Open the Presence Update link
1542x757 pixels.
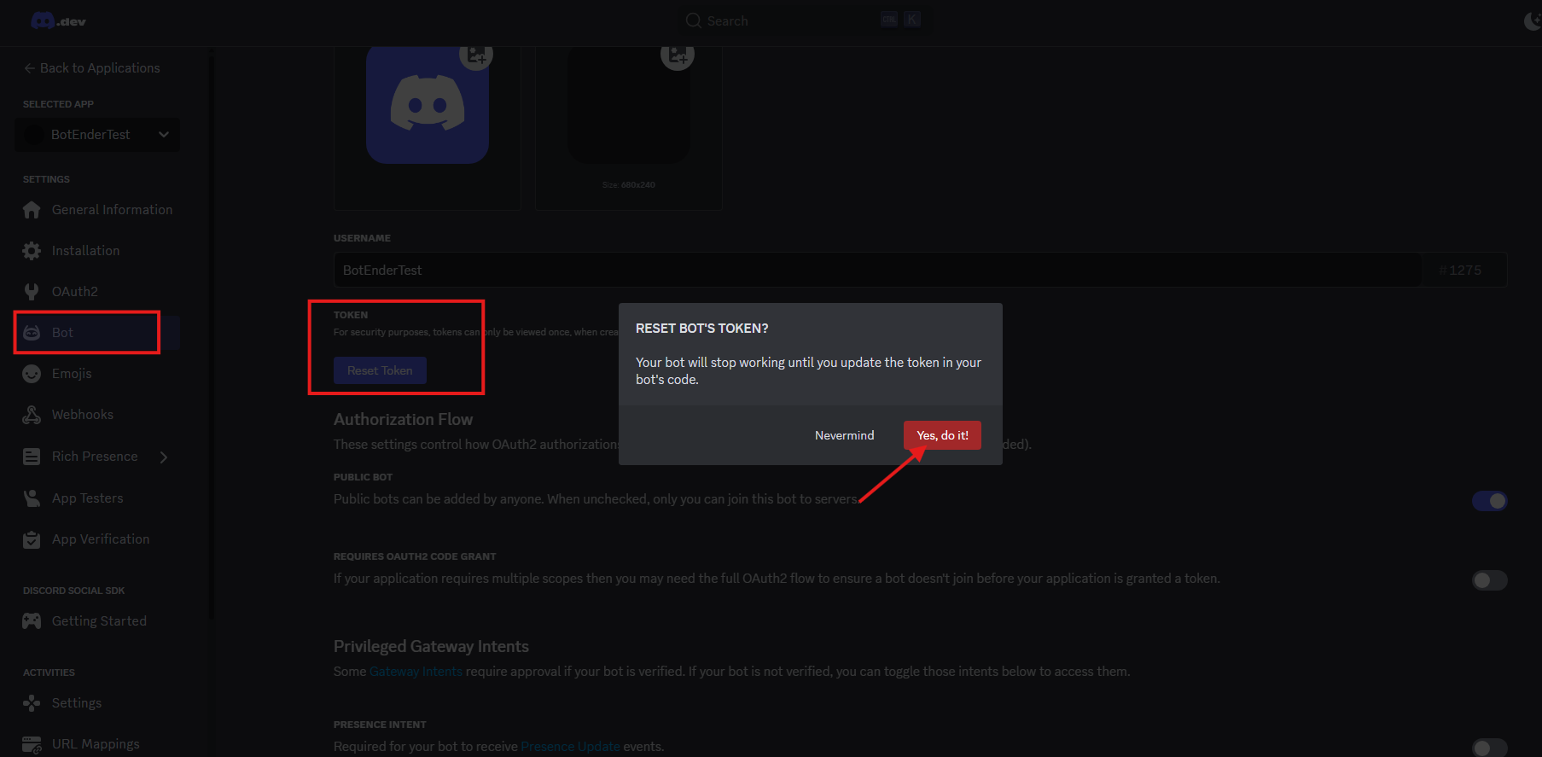570,747
